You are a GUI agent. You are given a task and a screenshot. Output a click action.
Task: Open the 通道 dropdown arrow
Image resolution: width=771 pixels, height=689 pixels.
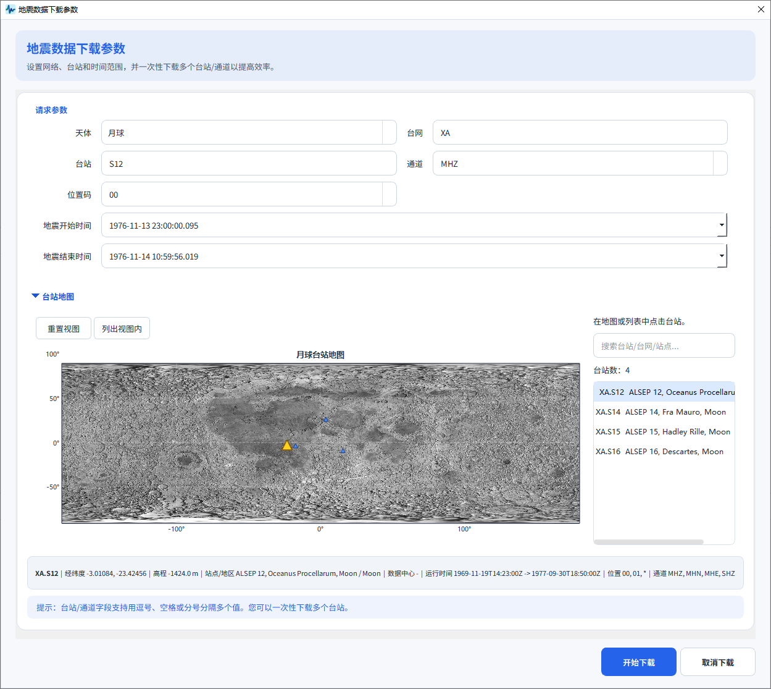point(720,164)
